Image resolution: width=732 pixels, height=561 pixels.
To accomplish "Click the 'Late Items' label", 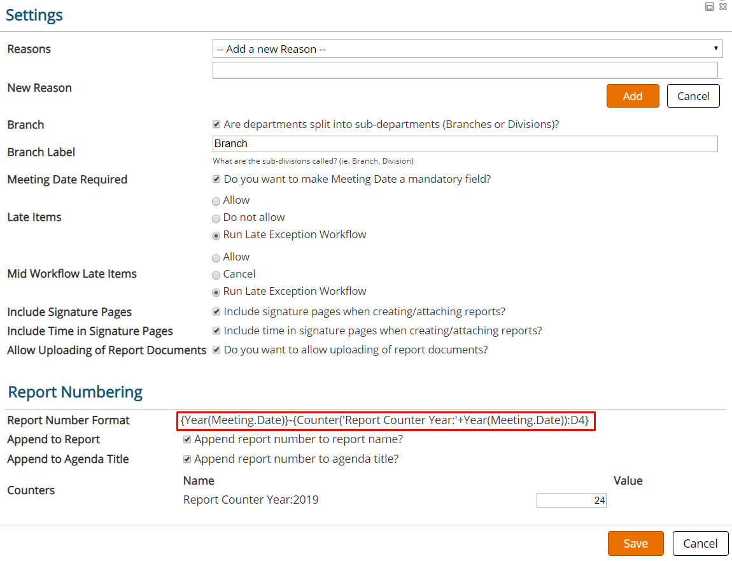I will click(x=34, y=217).
